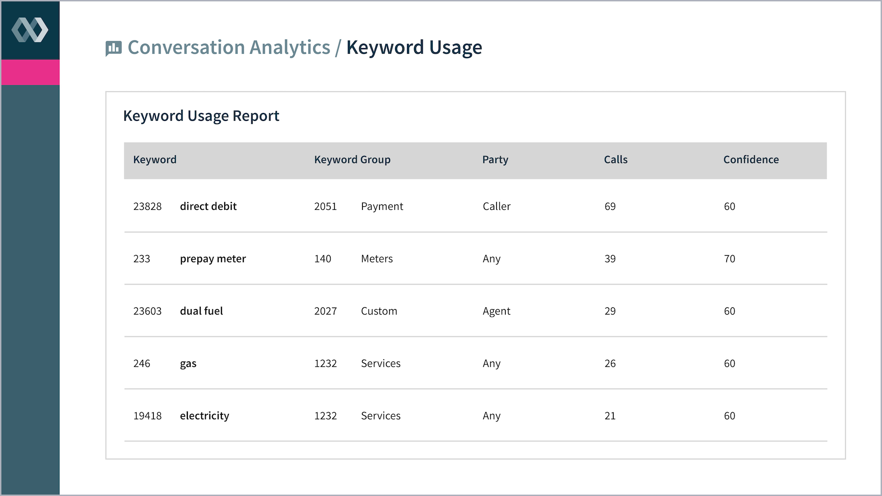Select keyword ID 23828
Screen dimensions: 882x496
[x=147, y=206]
